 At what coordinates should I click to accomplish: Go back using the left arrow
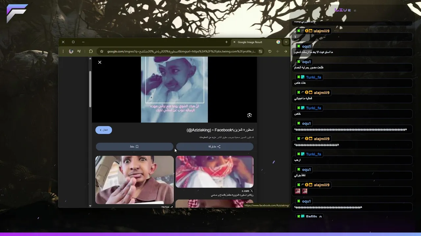[x=278, y=51]
